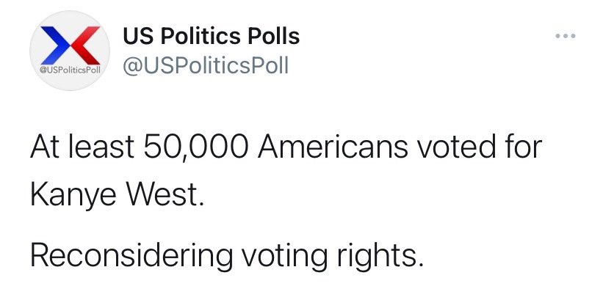592x300 pixels.
Task: Tap the blue chevron in the avatar logo
Action: 56,45
